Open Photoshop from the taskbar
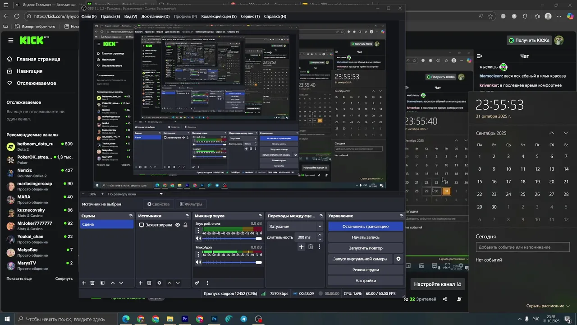 (214, 319)
